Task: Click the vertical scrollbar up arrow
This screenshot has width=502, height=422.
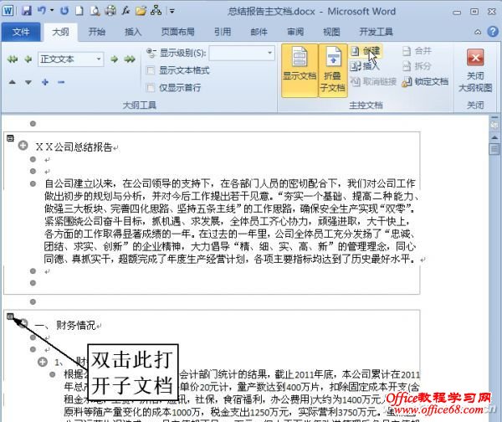Action: click(494, 137)
